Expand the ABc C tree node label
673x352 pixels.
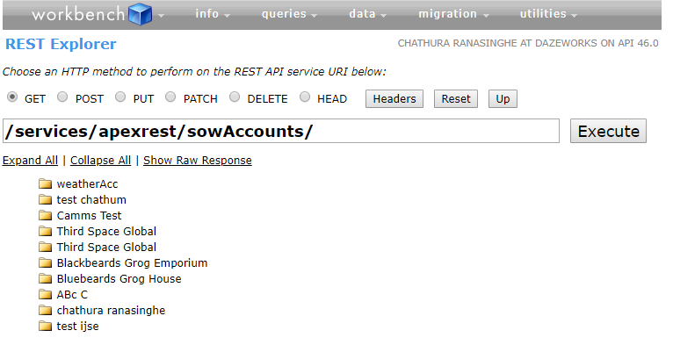72,295
